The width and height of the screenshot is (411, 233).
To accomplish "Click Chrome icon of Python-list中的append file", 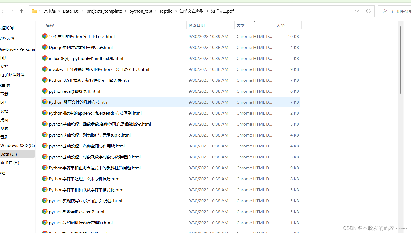I will pyautogui.click(x=45, y=113).
